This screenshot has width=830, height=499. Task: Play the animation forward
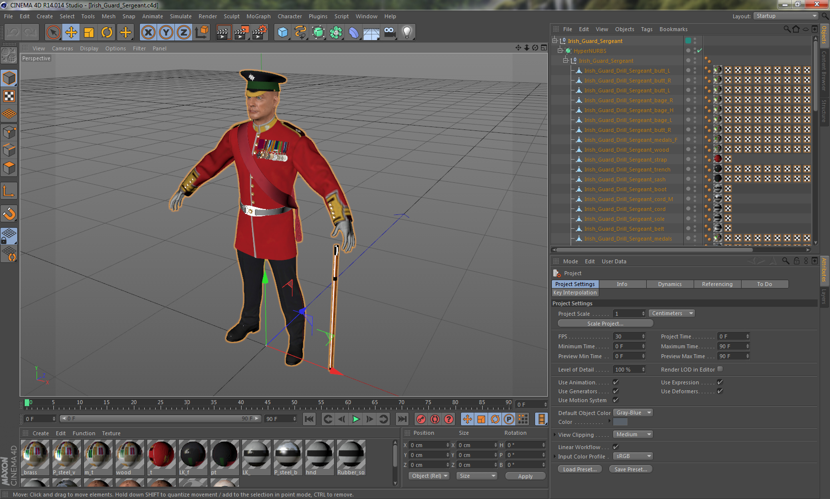[x=356, y=419]
